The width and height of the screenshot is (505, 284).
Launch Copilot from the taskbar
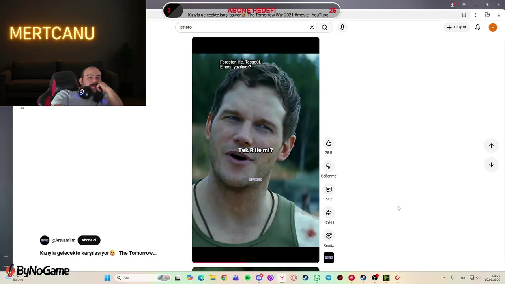[x=190, y=278]
